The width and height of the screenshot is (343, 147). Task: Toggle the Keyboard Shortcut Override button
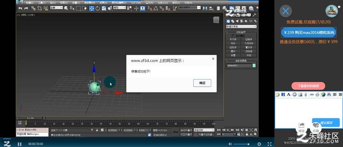point(143,8)
